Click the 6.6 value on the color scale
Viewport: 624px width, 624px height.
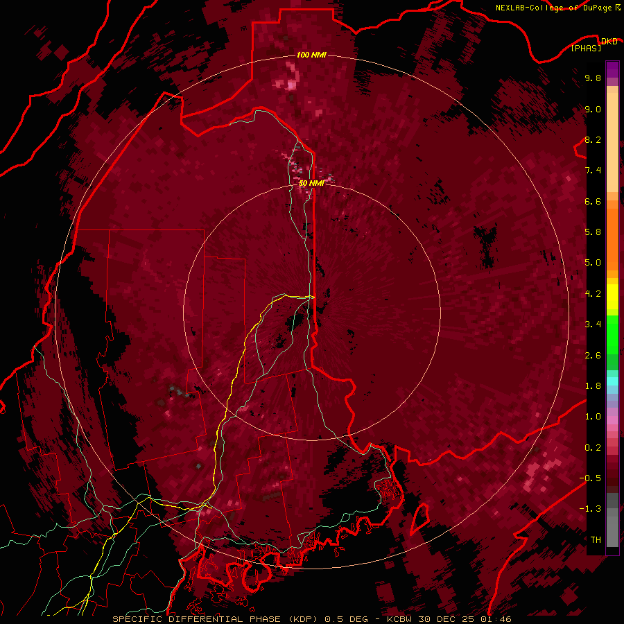pos(593,201)
